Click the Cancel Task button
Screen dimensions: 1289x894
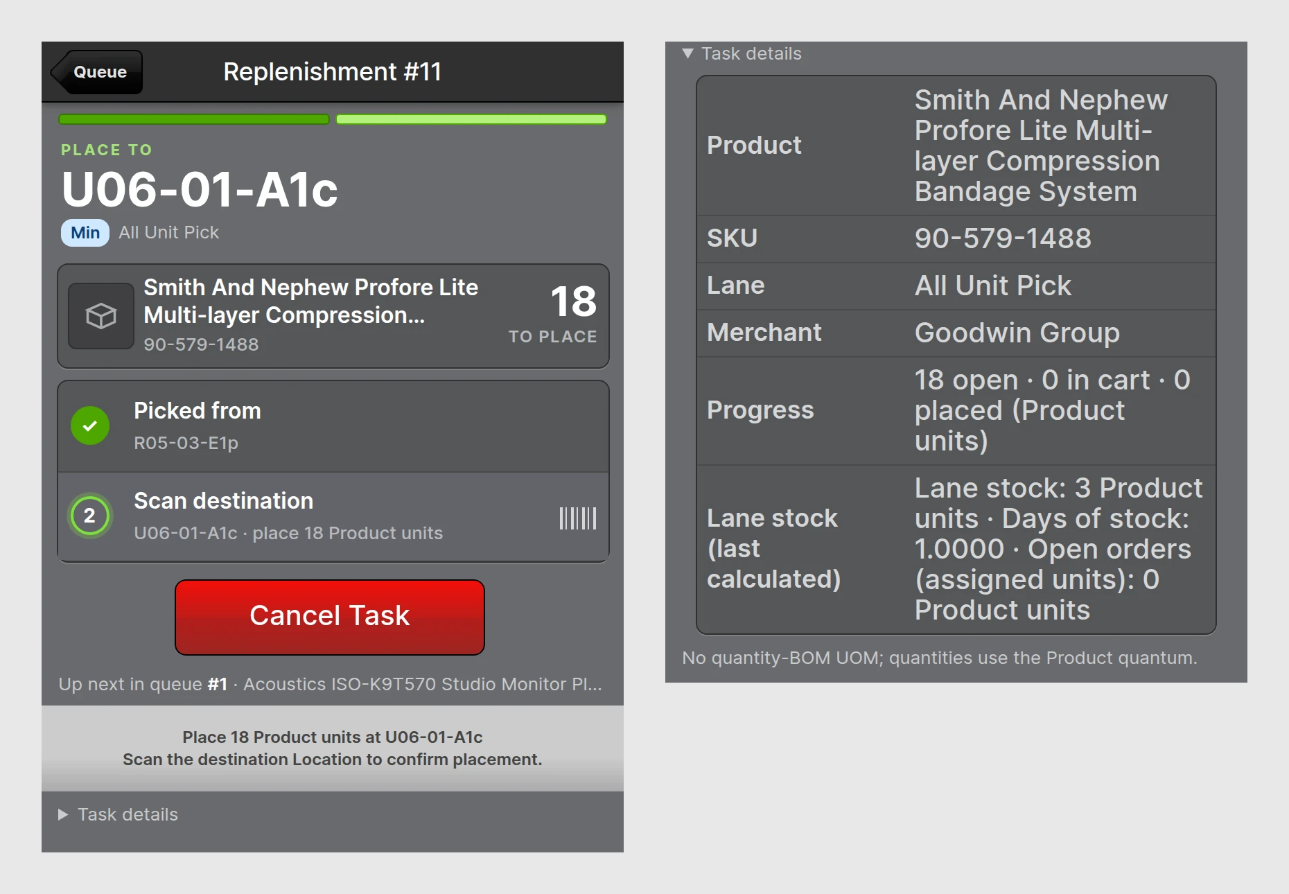point(330,617)
